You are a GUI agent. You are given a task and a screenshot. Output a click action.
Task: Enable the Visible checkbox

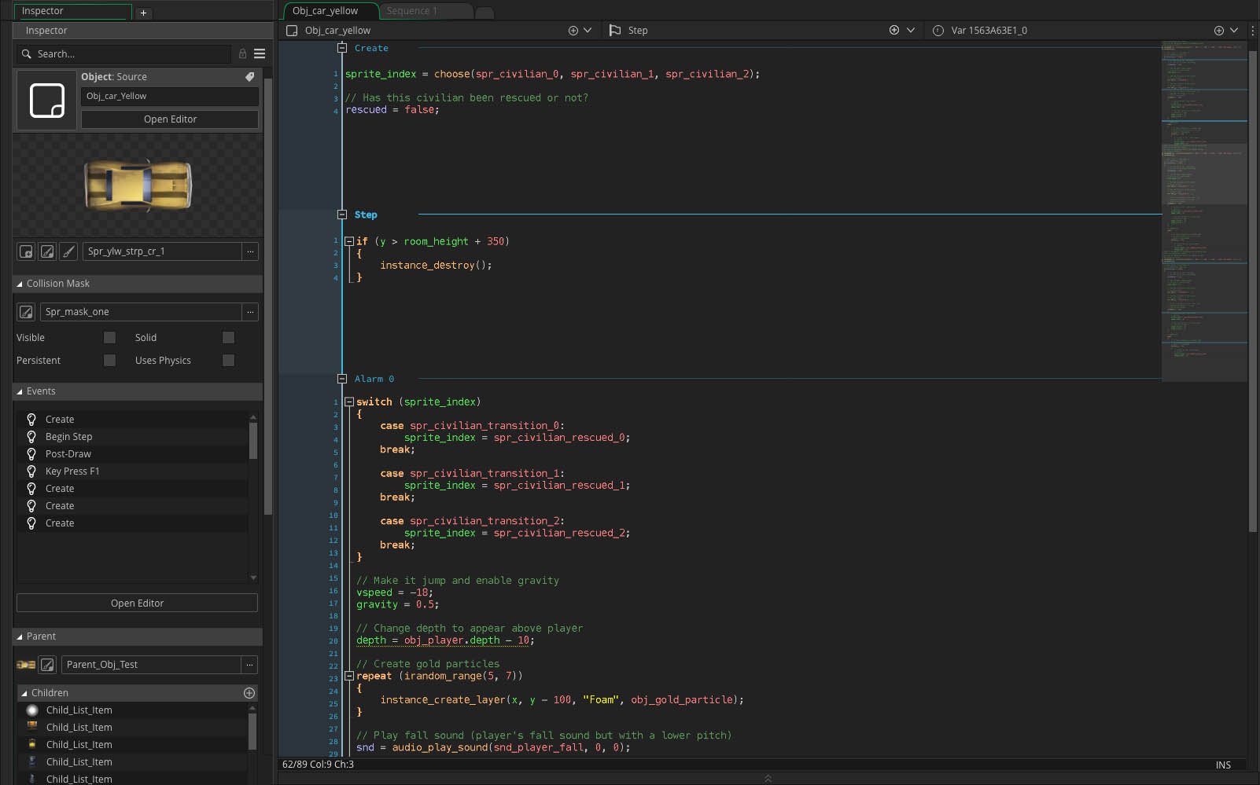click(x=110, y=337)
